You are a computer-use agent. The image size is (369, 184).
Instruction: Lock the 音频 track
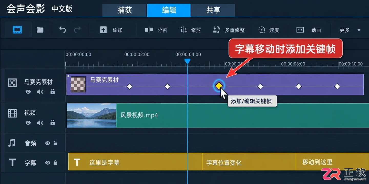click(x=55, y=143)
